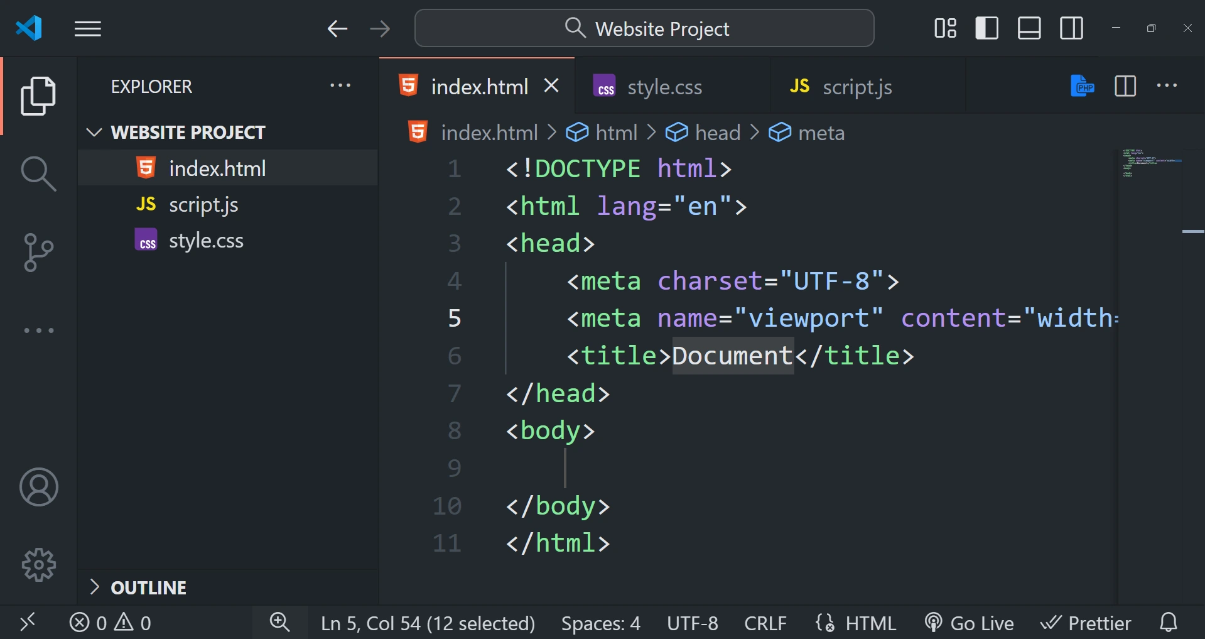This screenshot has height=639, width=1205.
Task: Split the editor using the split icon
Action: point(1125,86)
